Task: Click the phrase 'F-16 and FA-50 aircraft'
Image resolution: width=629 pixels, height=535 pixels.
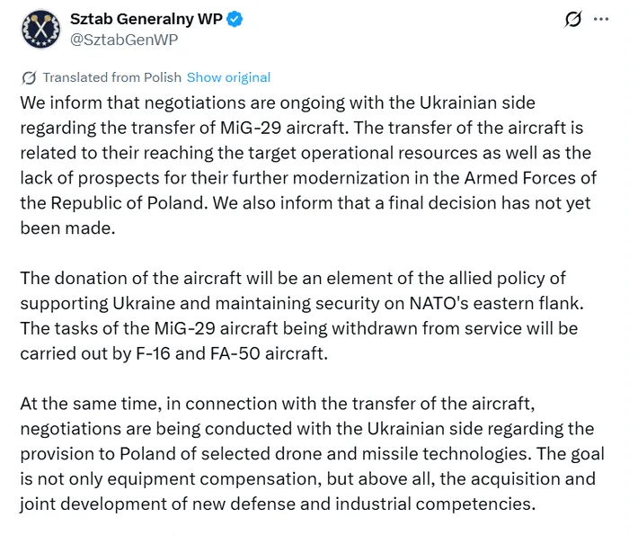Action: tap(241, 353)
